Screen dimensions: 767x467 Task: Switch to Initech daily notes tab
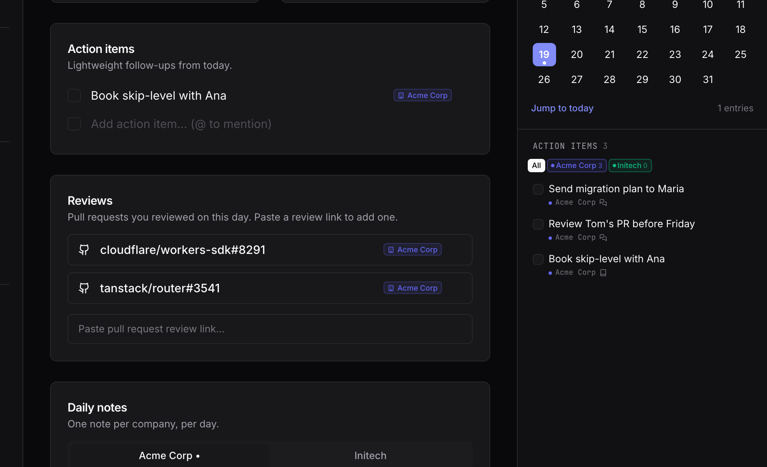coord(370,456)
